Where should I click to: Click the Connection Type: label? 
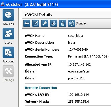[39, 56]
